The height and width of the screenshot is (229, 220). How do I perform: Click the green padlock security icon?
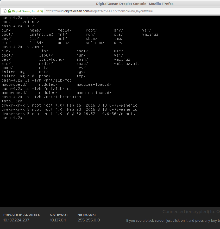9,11
